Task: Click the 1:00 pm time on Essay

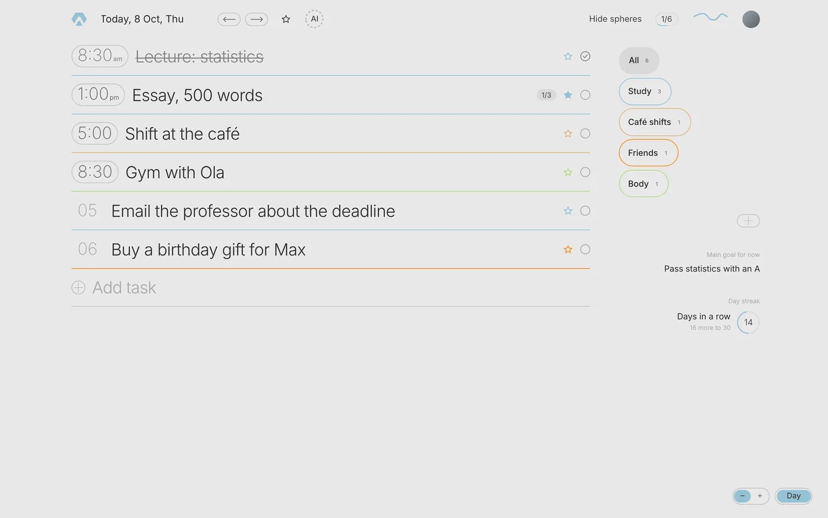Action: tap(98, 95)
